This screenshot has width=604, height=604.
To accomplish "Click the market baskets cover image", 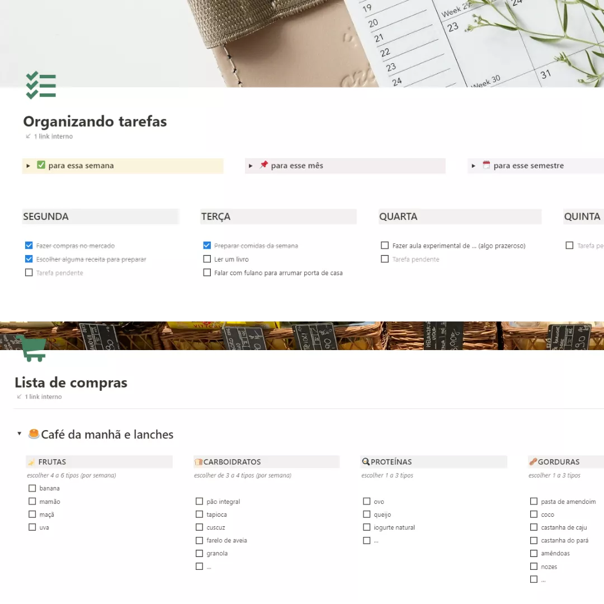I will pyautogui.click(x=302, y=336).
